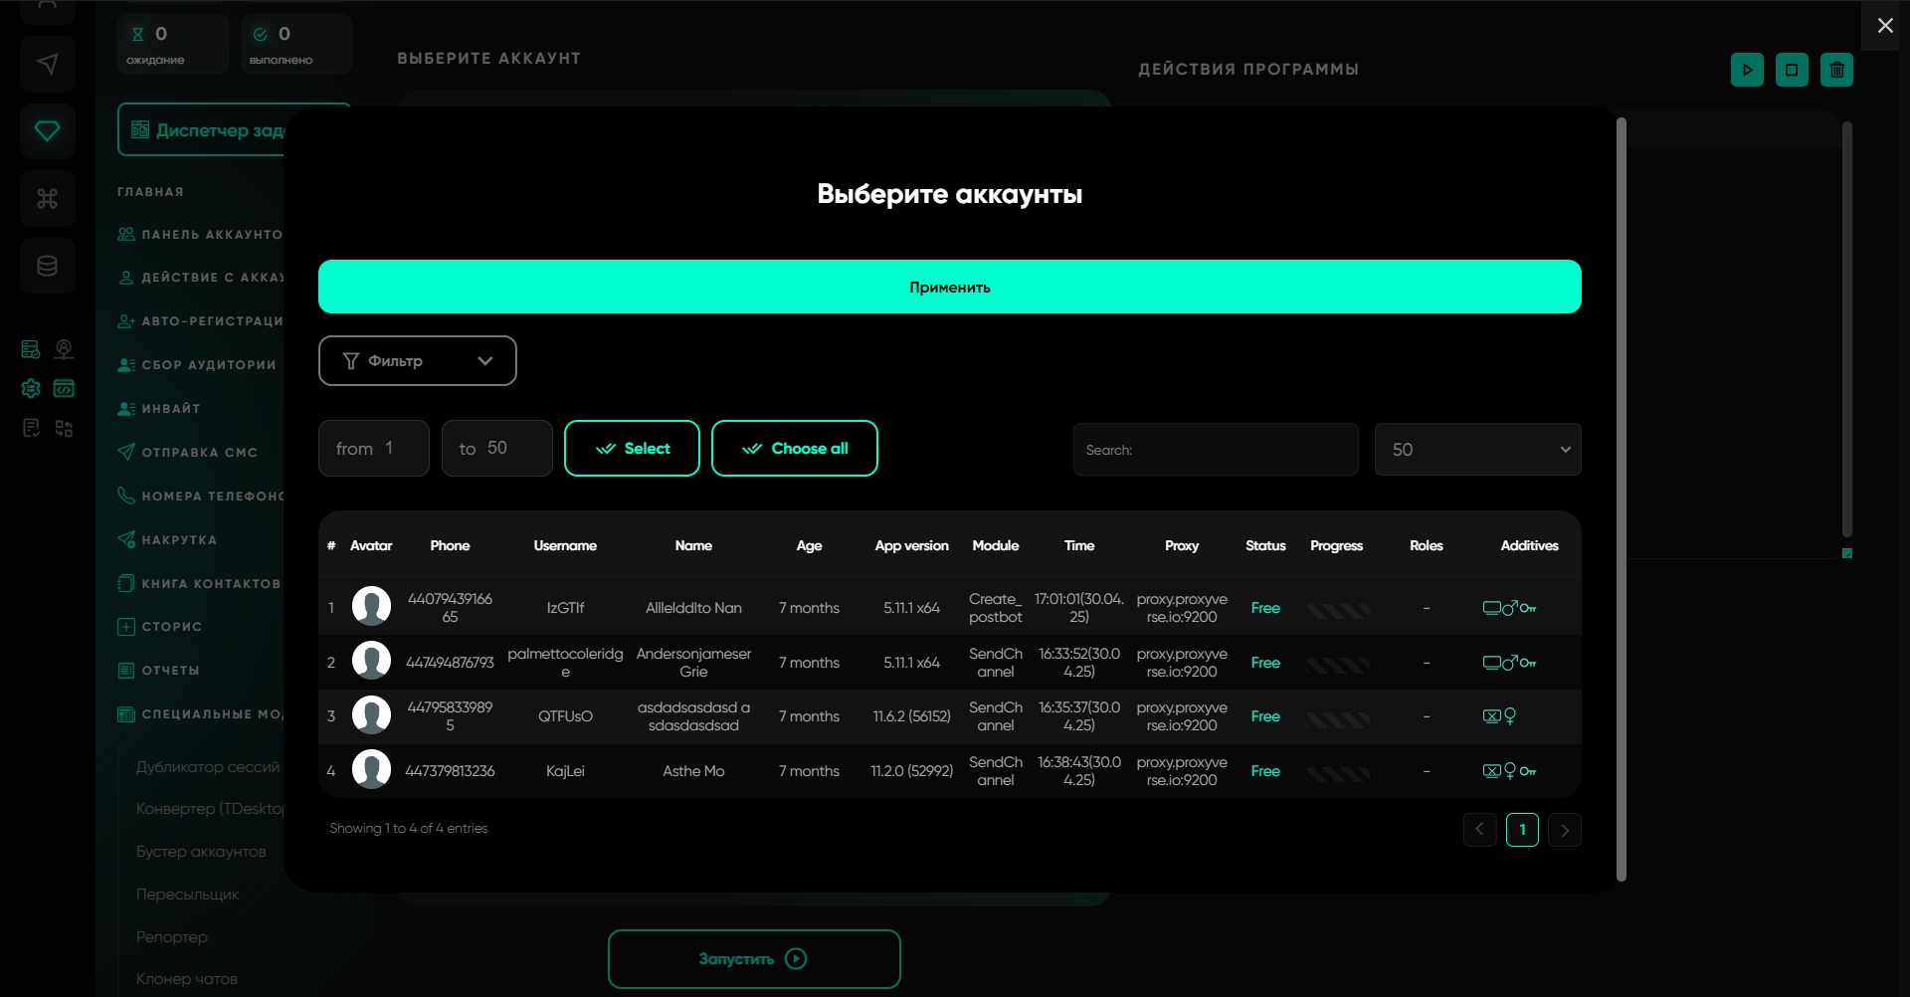Open the 50 entries-per-page dropdown
Image resolution: width=1910 pixels, height=997 pixels.
(1477, 450)
